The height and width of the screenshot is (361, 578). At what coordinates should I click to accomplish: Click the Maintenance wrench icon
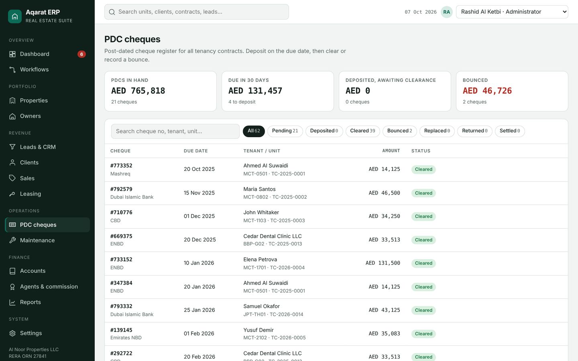coord(12,240)
